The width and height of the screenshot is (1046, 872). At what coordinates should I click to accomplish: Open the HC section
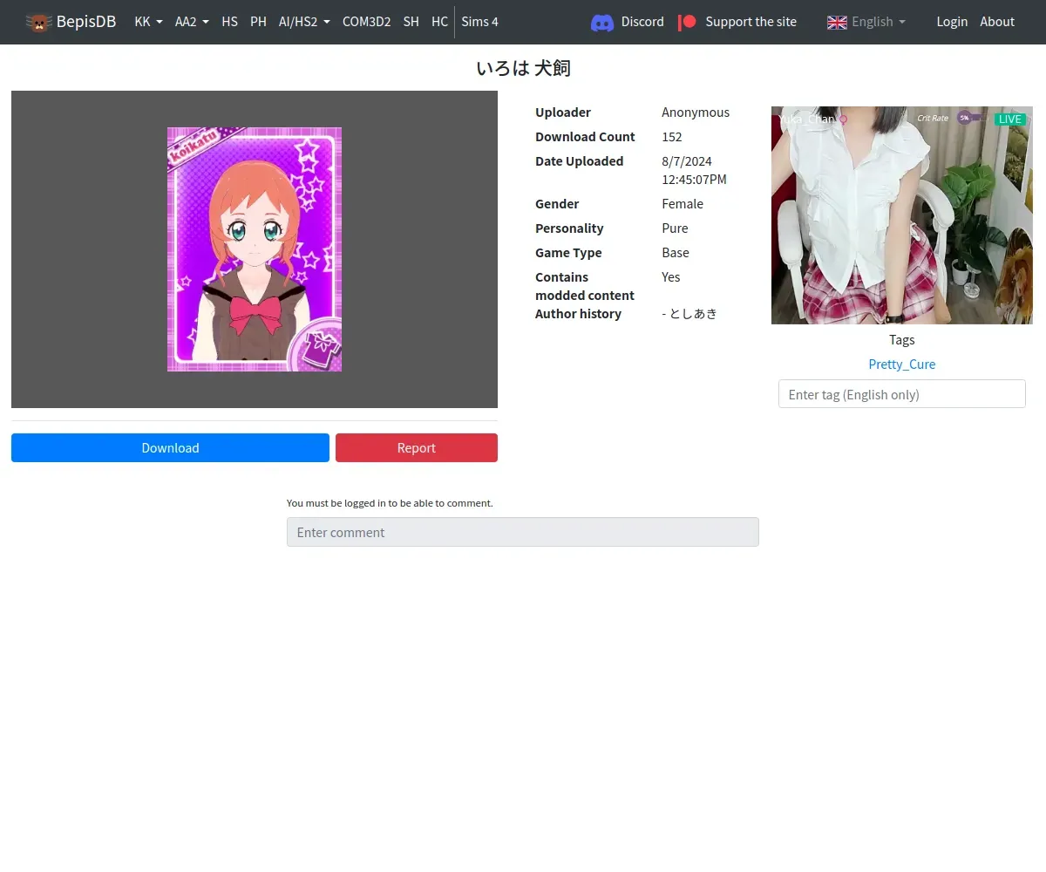pyautogui.click(x=439, y=22)
